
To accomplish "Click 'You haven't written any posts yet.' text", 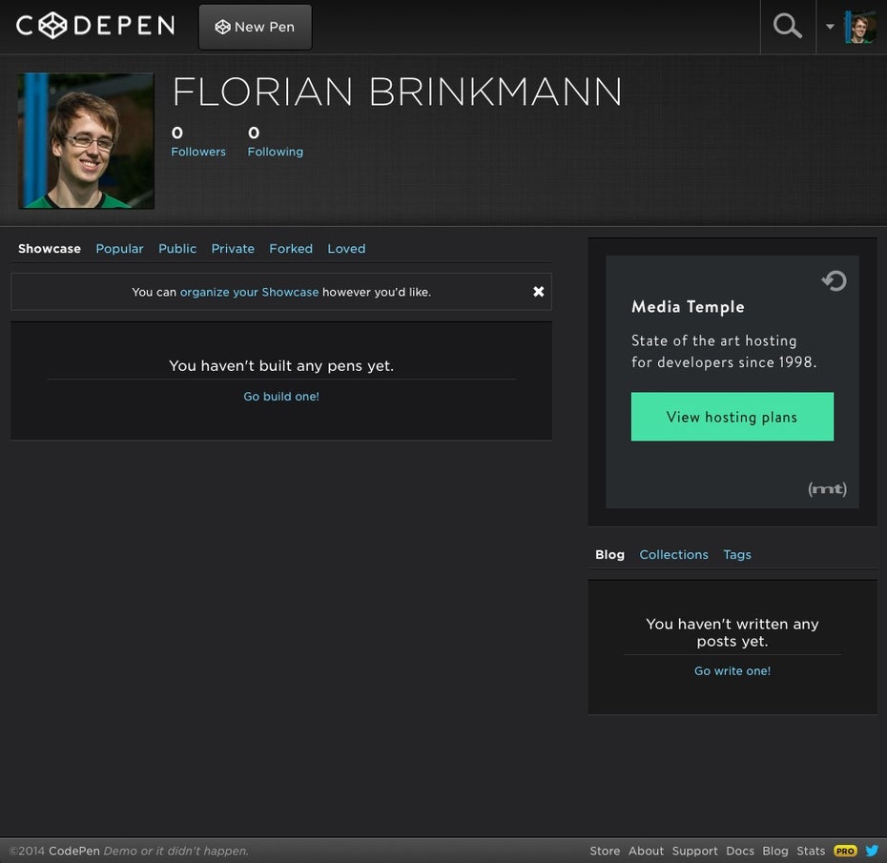I will pyautogui.click(x=732, y=632).
